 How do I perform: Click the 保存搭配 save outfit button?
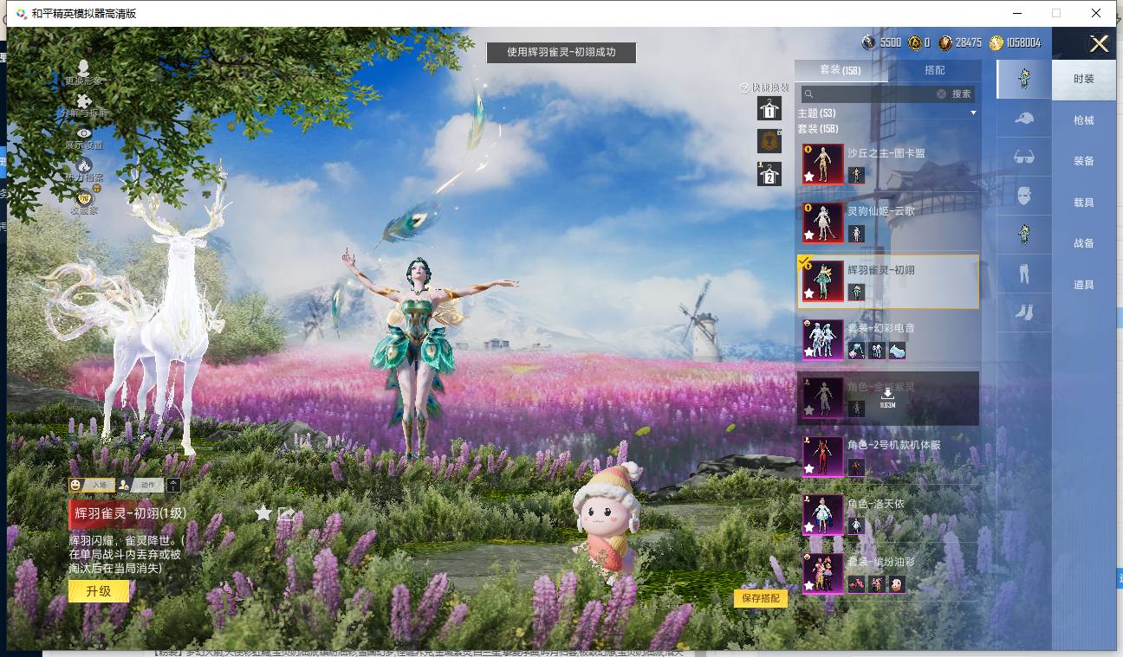click(761, 598)
